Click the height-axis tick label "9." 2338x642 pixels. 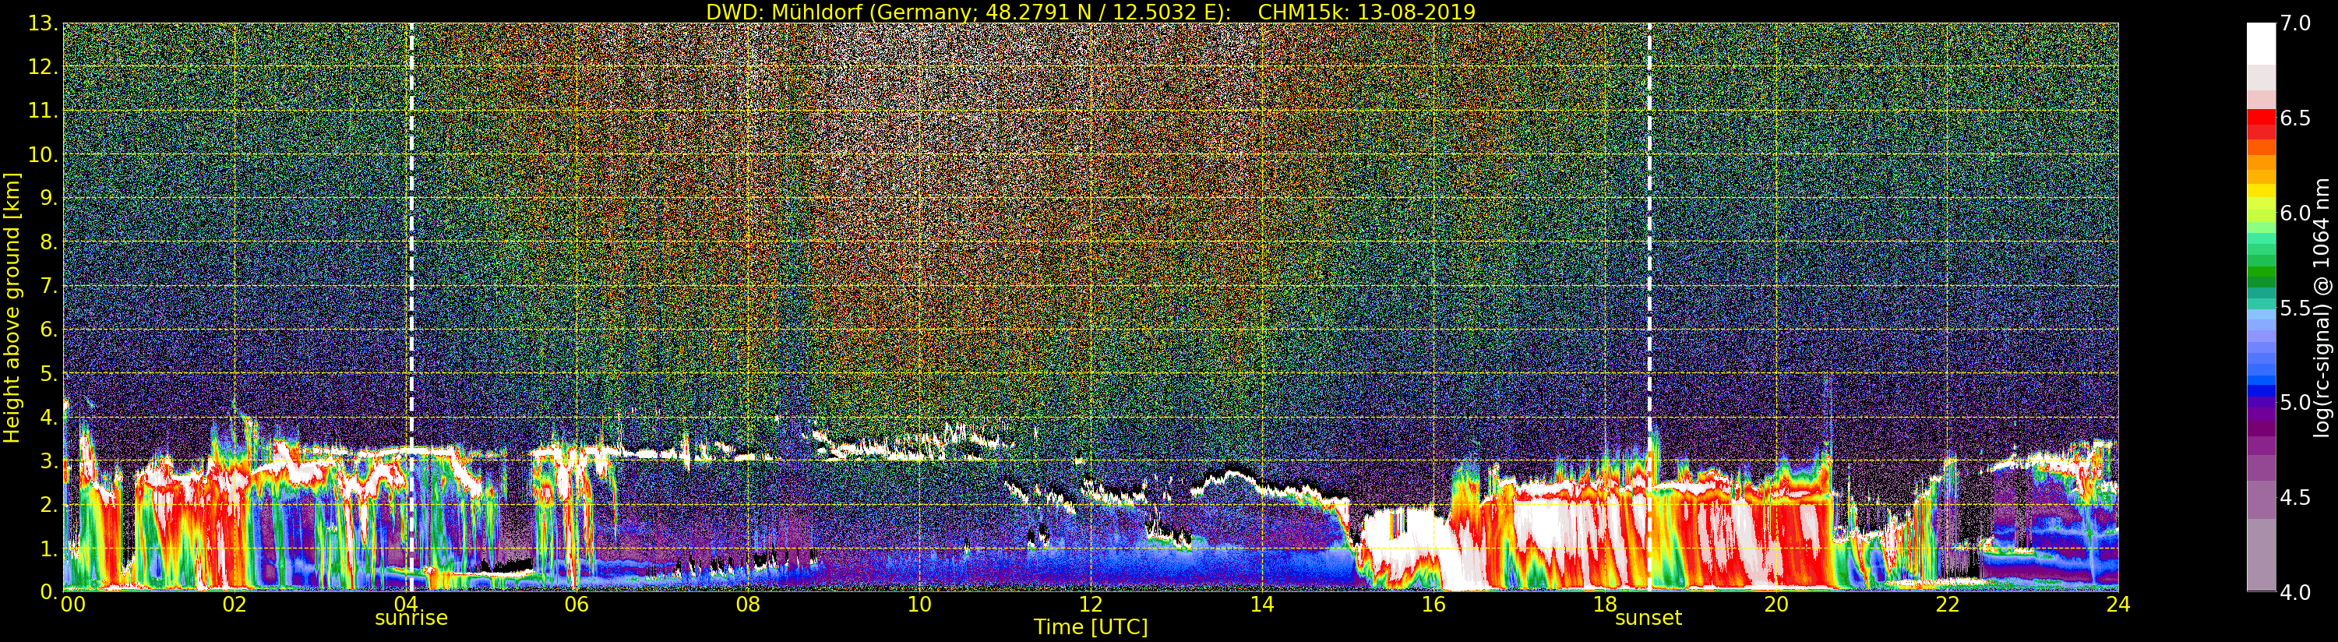(x=48, y=198)
